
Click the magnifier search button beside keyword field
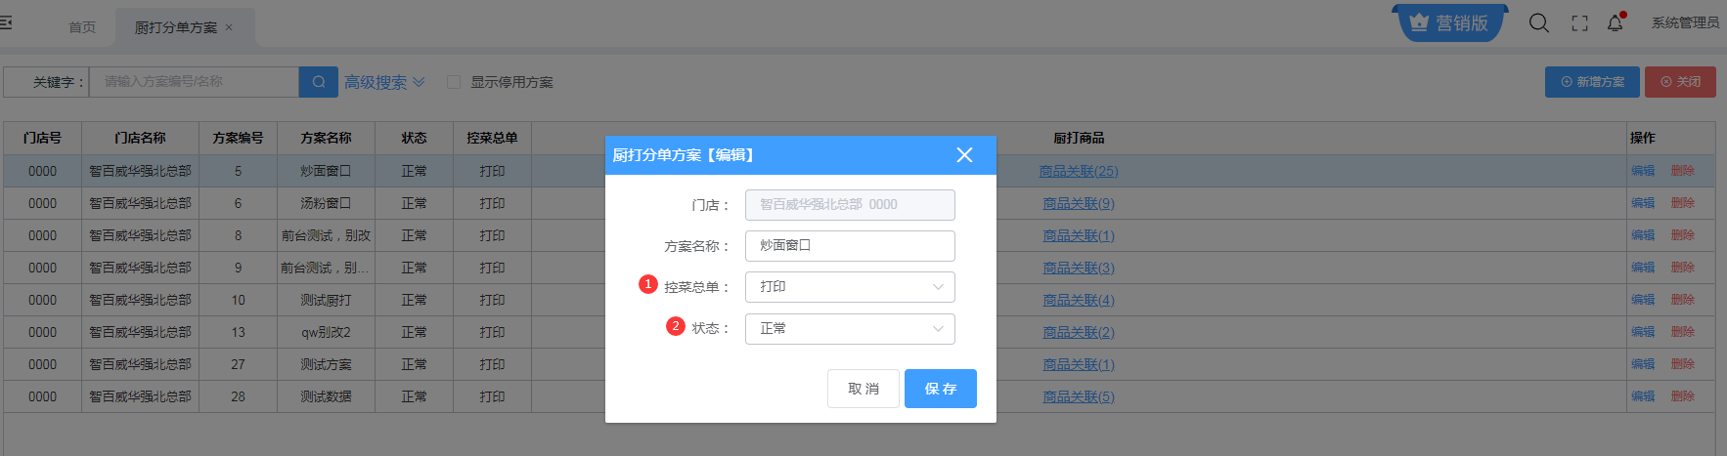click(x=319, y=82)
